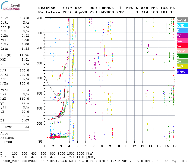Select the SSW legend swatch

(x=182, y=51)
